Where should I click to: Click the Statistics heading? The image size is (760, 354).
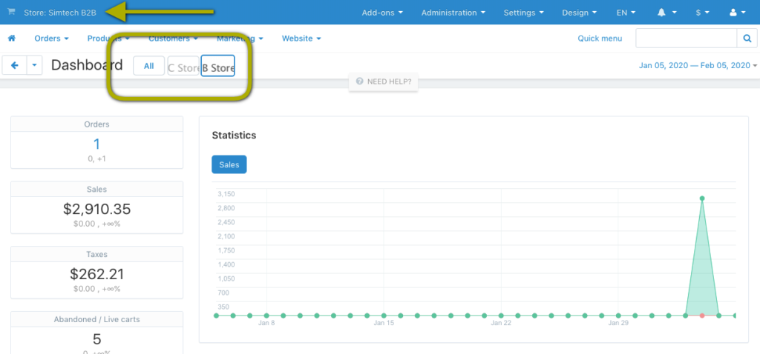pyautogui.click(x=234, y=136)
